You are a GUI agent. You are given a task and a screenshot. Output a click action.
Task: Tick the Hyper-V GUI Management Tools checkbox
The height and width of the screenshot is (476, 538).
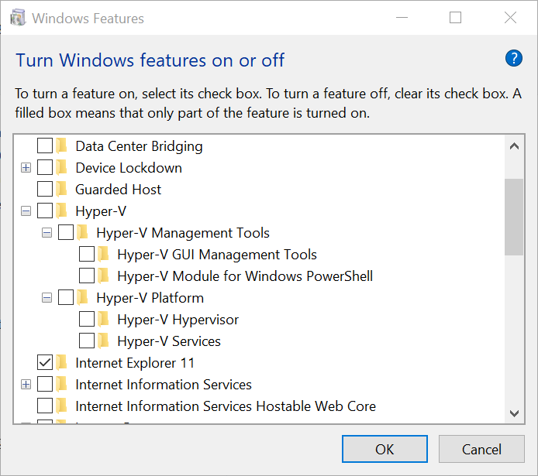tap(87, 254)
